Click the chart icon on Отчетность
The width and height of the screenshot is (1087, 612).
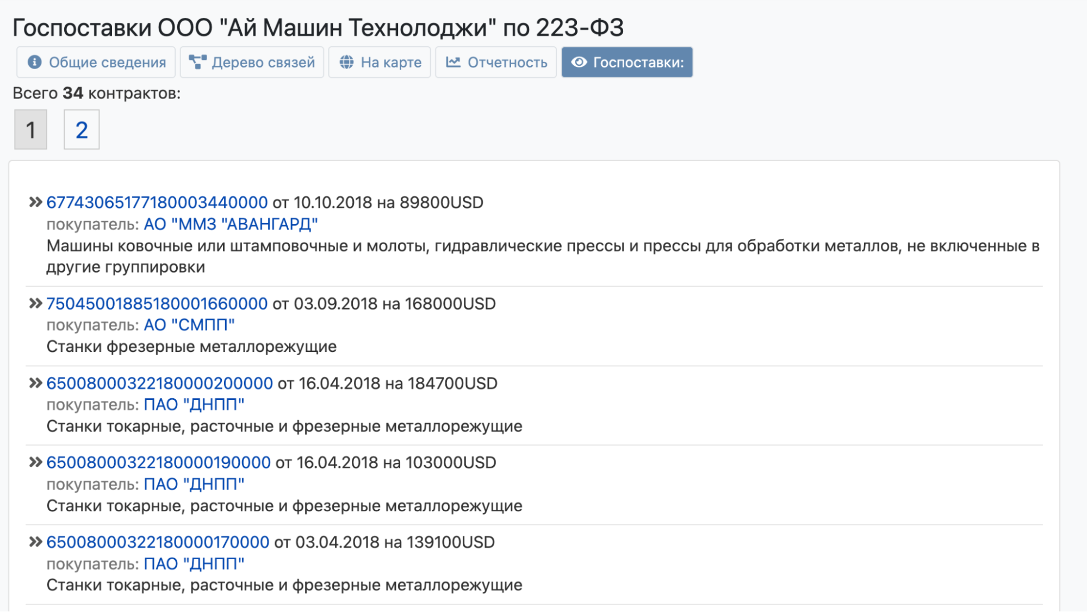pos(453,63)
